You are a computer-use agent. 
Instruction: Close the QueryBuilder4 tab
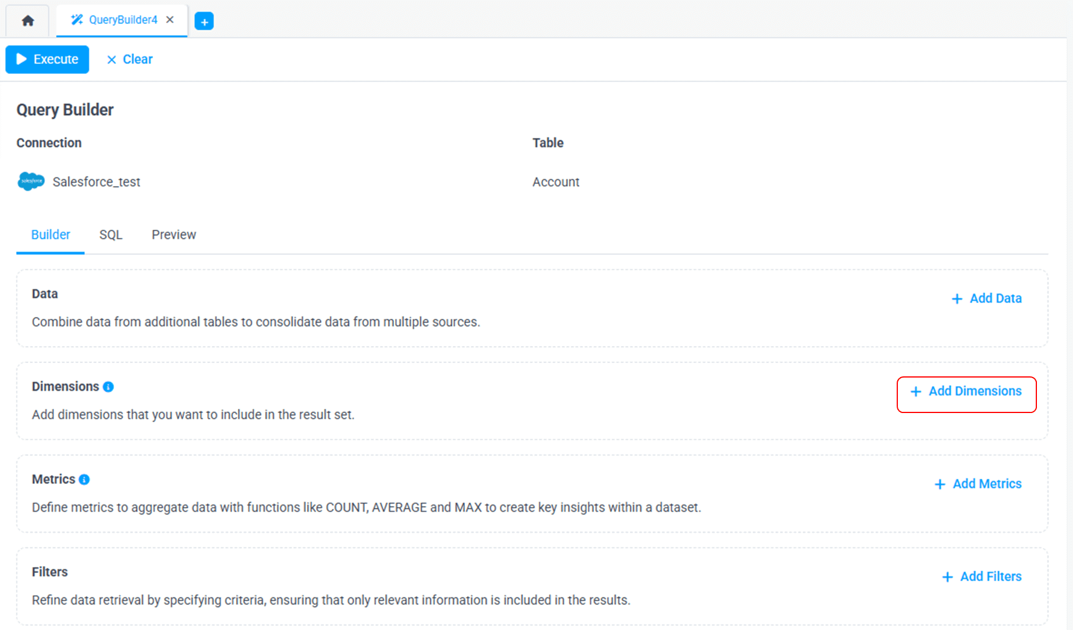coord(170,20)
